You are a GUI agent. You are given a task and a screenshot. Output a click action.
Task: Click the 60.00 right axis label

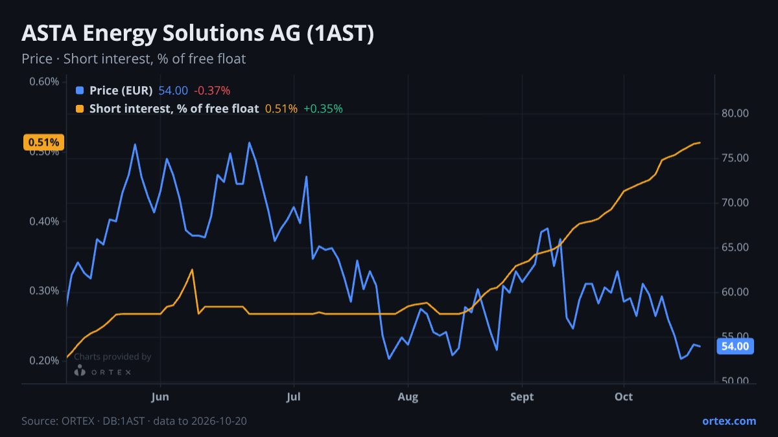(735, 293)
